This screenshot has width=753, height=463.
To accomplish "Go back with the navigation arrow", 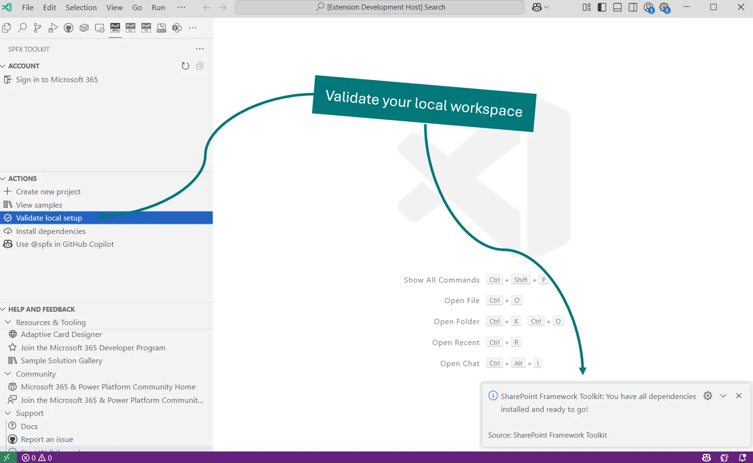I will [x=207, y=7].
